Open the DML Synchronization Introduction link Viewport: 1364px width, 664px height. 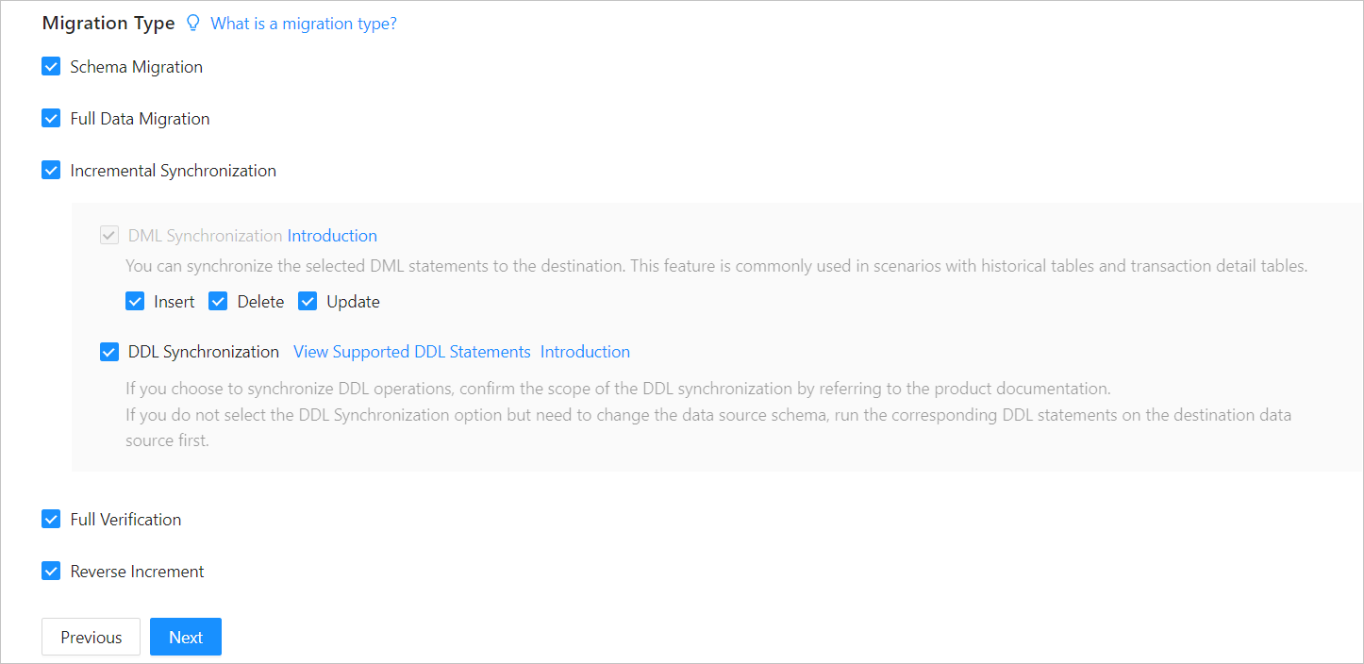(332, 236)
